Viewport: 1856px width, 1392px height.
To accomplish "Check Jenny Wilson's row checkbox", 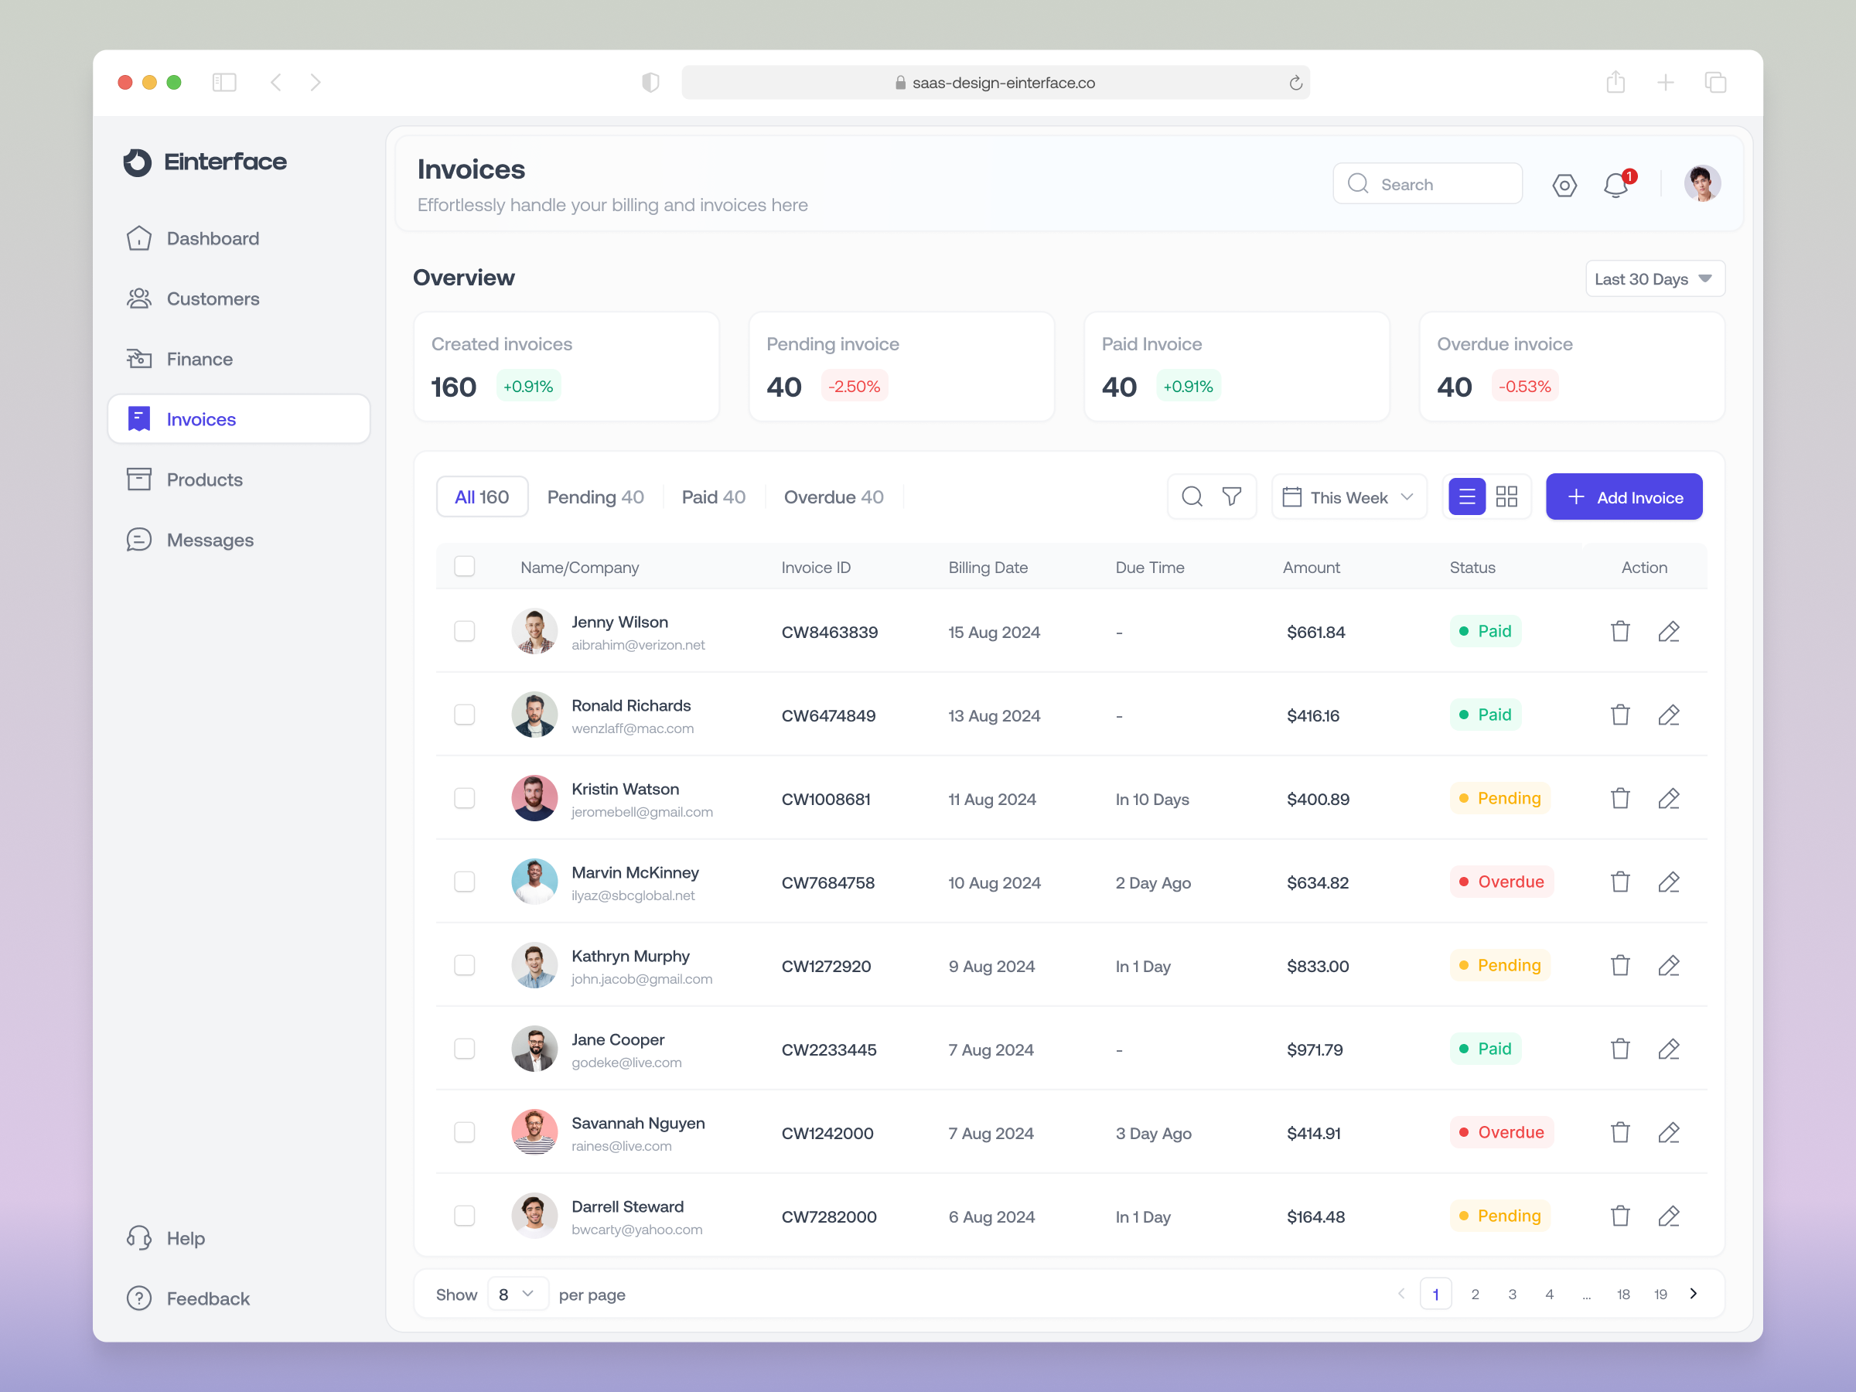I will point(464,631).
